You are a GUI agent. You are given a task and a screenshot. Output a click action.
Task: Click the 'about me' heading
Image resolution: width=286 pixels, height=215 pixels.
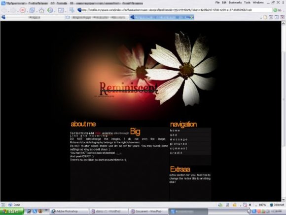click(83, 124)
